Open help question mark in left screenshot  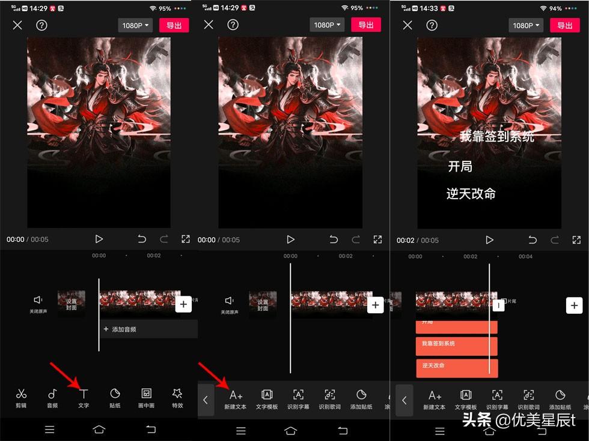[x=41, y=25]
